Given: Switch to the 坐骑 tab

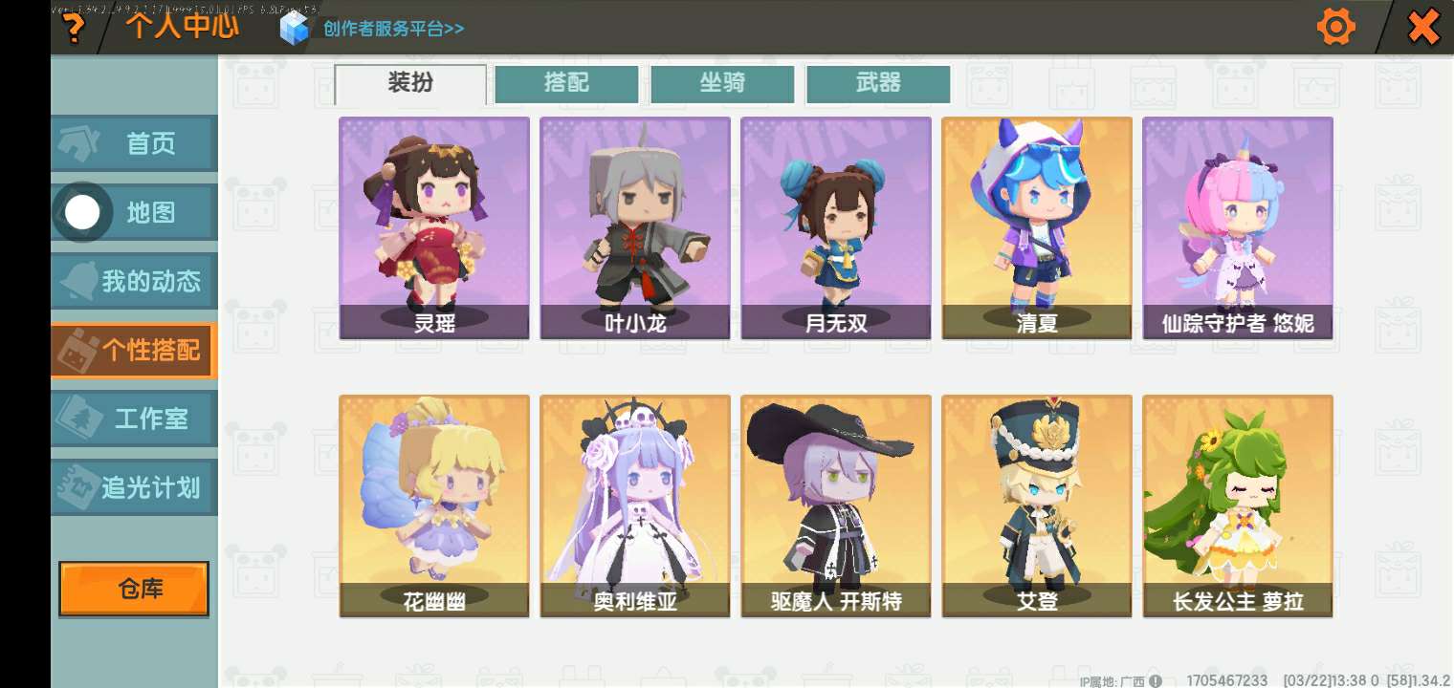Looking at the screenshot, I should (722, 84).
